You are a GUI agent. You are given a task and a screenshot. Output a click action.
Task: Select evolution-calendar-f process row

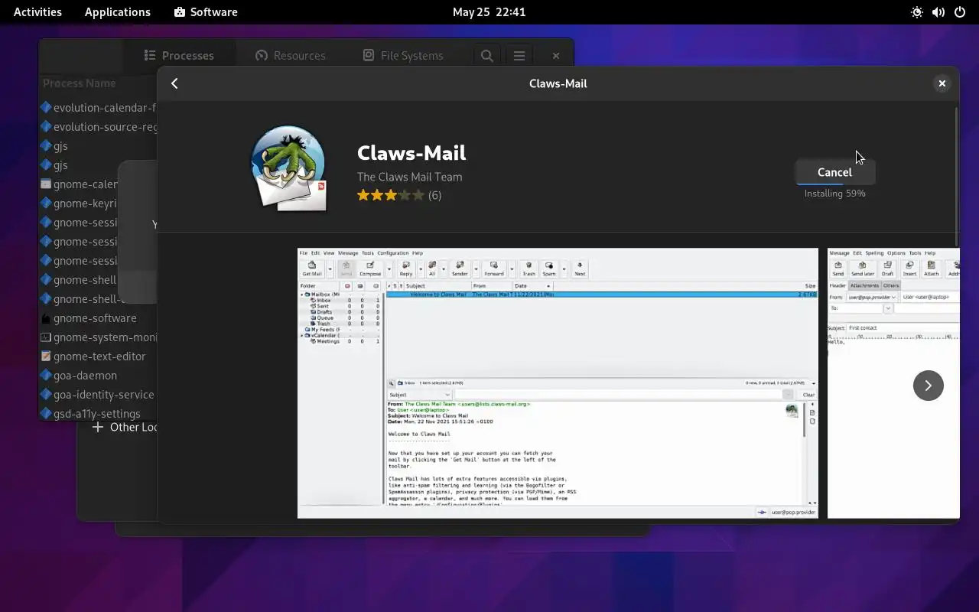pos(98,108)
